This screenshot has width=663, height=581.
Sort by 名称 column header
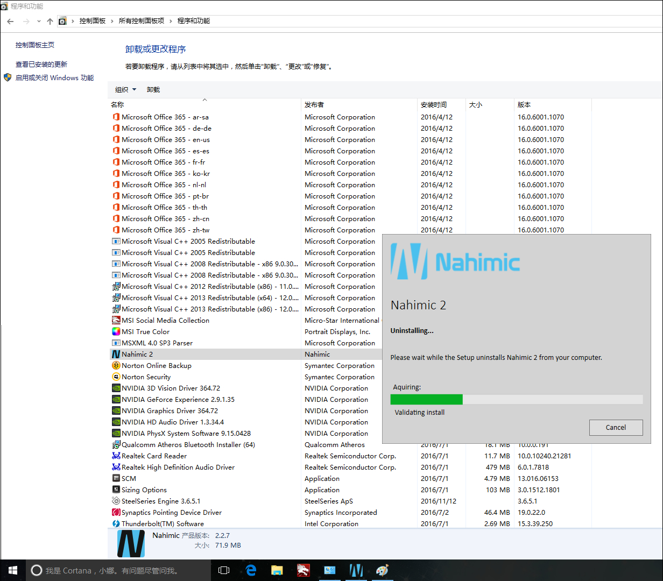(x=204, y=105)
